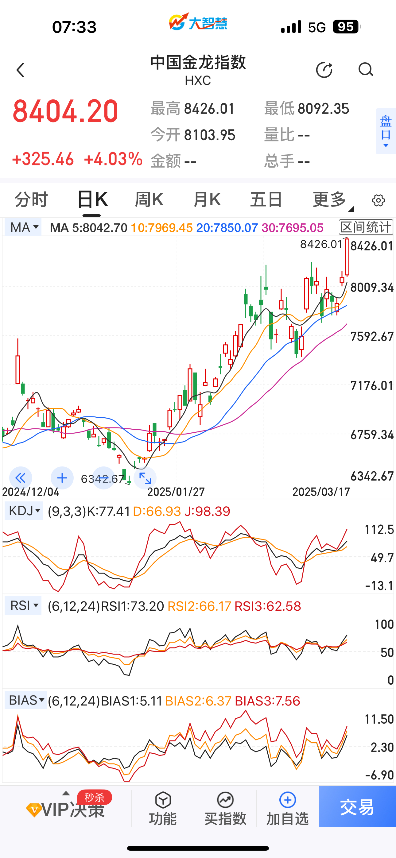The height and width of the screenshot is (858, 396).
Task: Tap the 最低 8092.35 value
Action: (323, 109)
